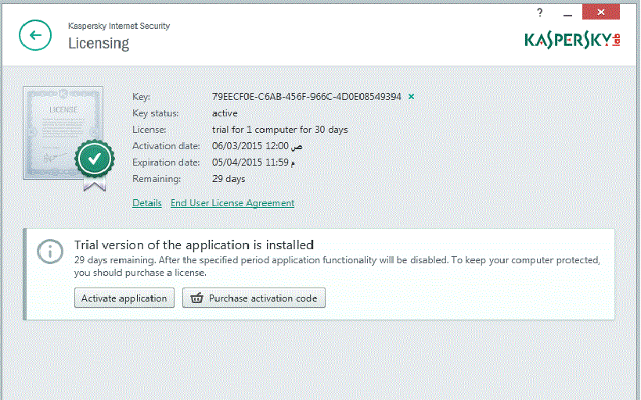Click expiration date 05/04/2015 11:59

254,162
